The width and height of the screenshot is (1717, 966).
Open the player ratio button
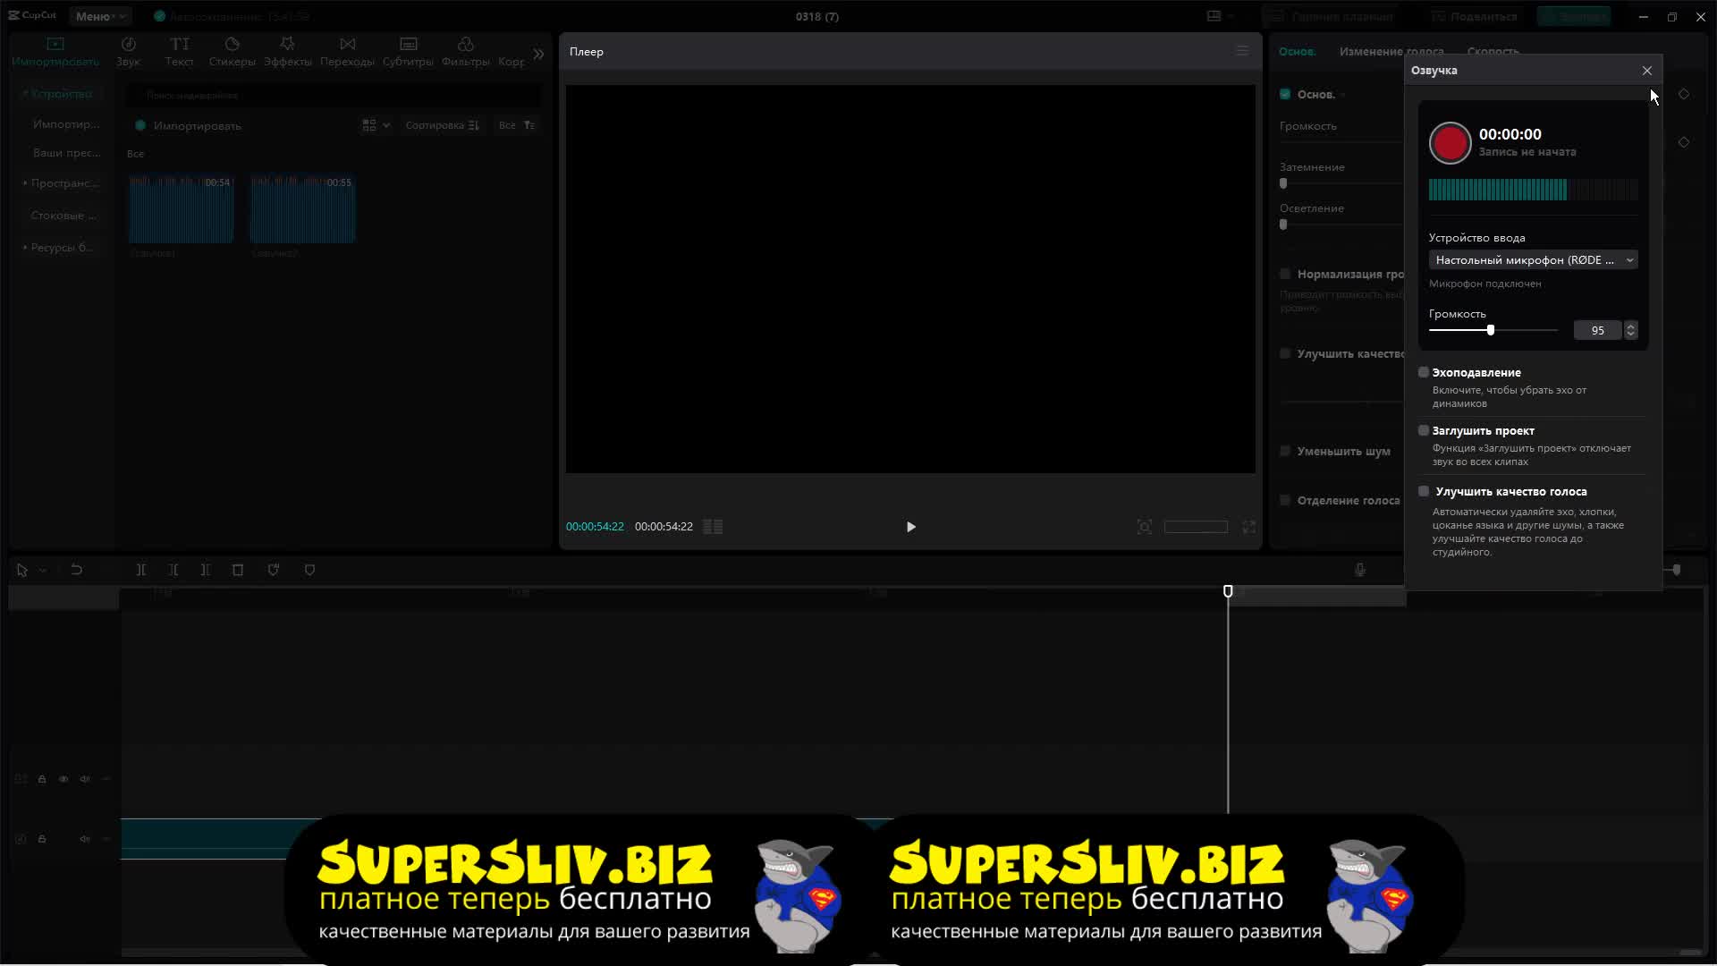1196,527
